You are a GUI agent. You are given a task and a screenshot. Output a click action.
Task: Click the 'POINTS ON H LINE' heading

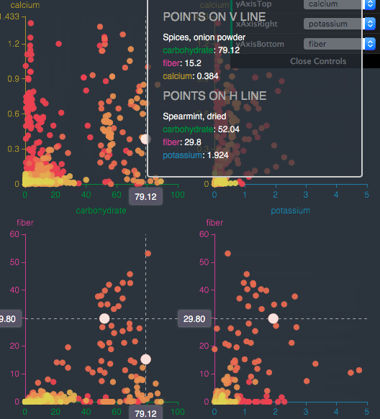(215, 96)
